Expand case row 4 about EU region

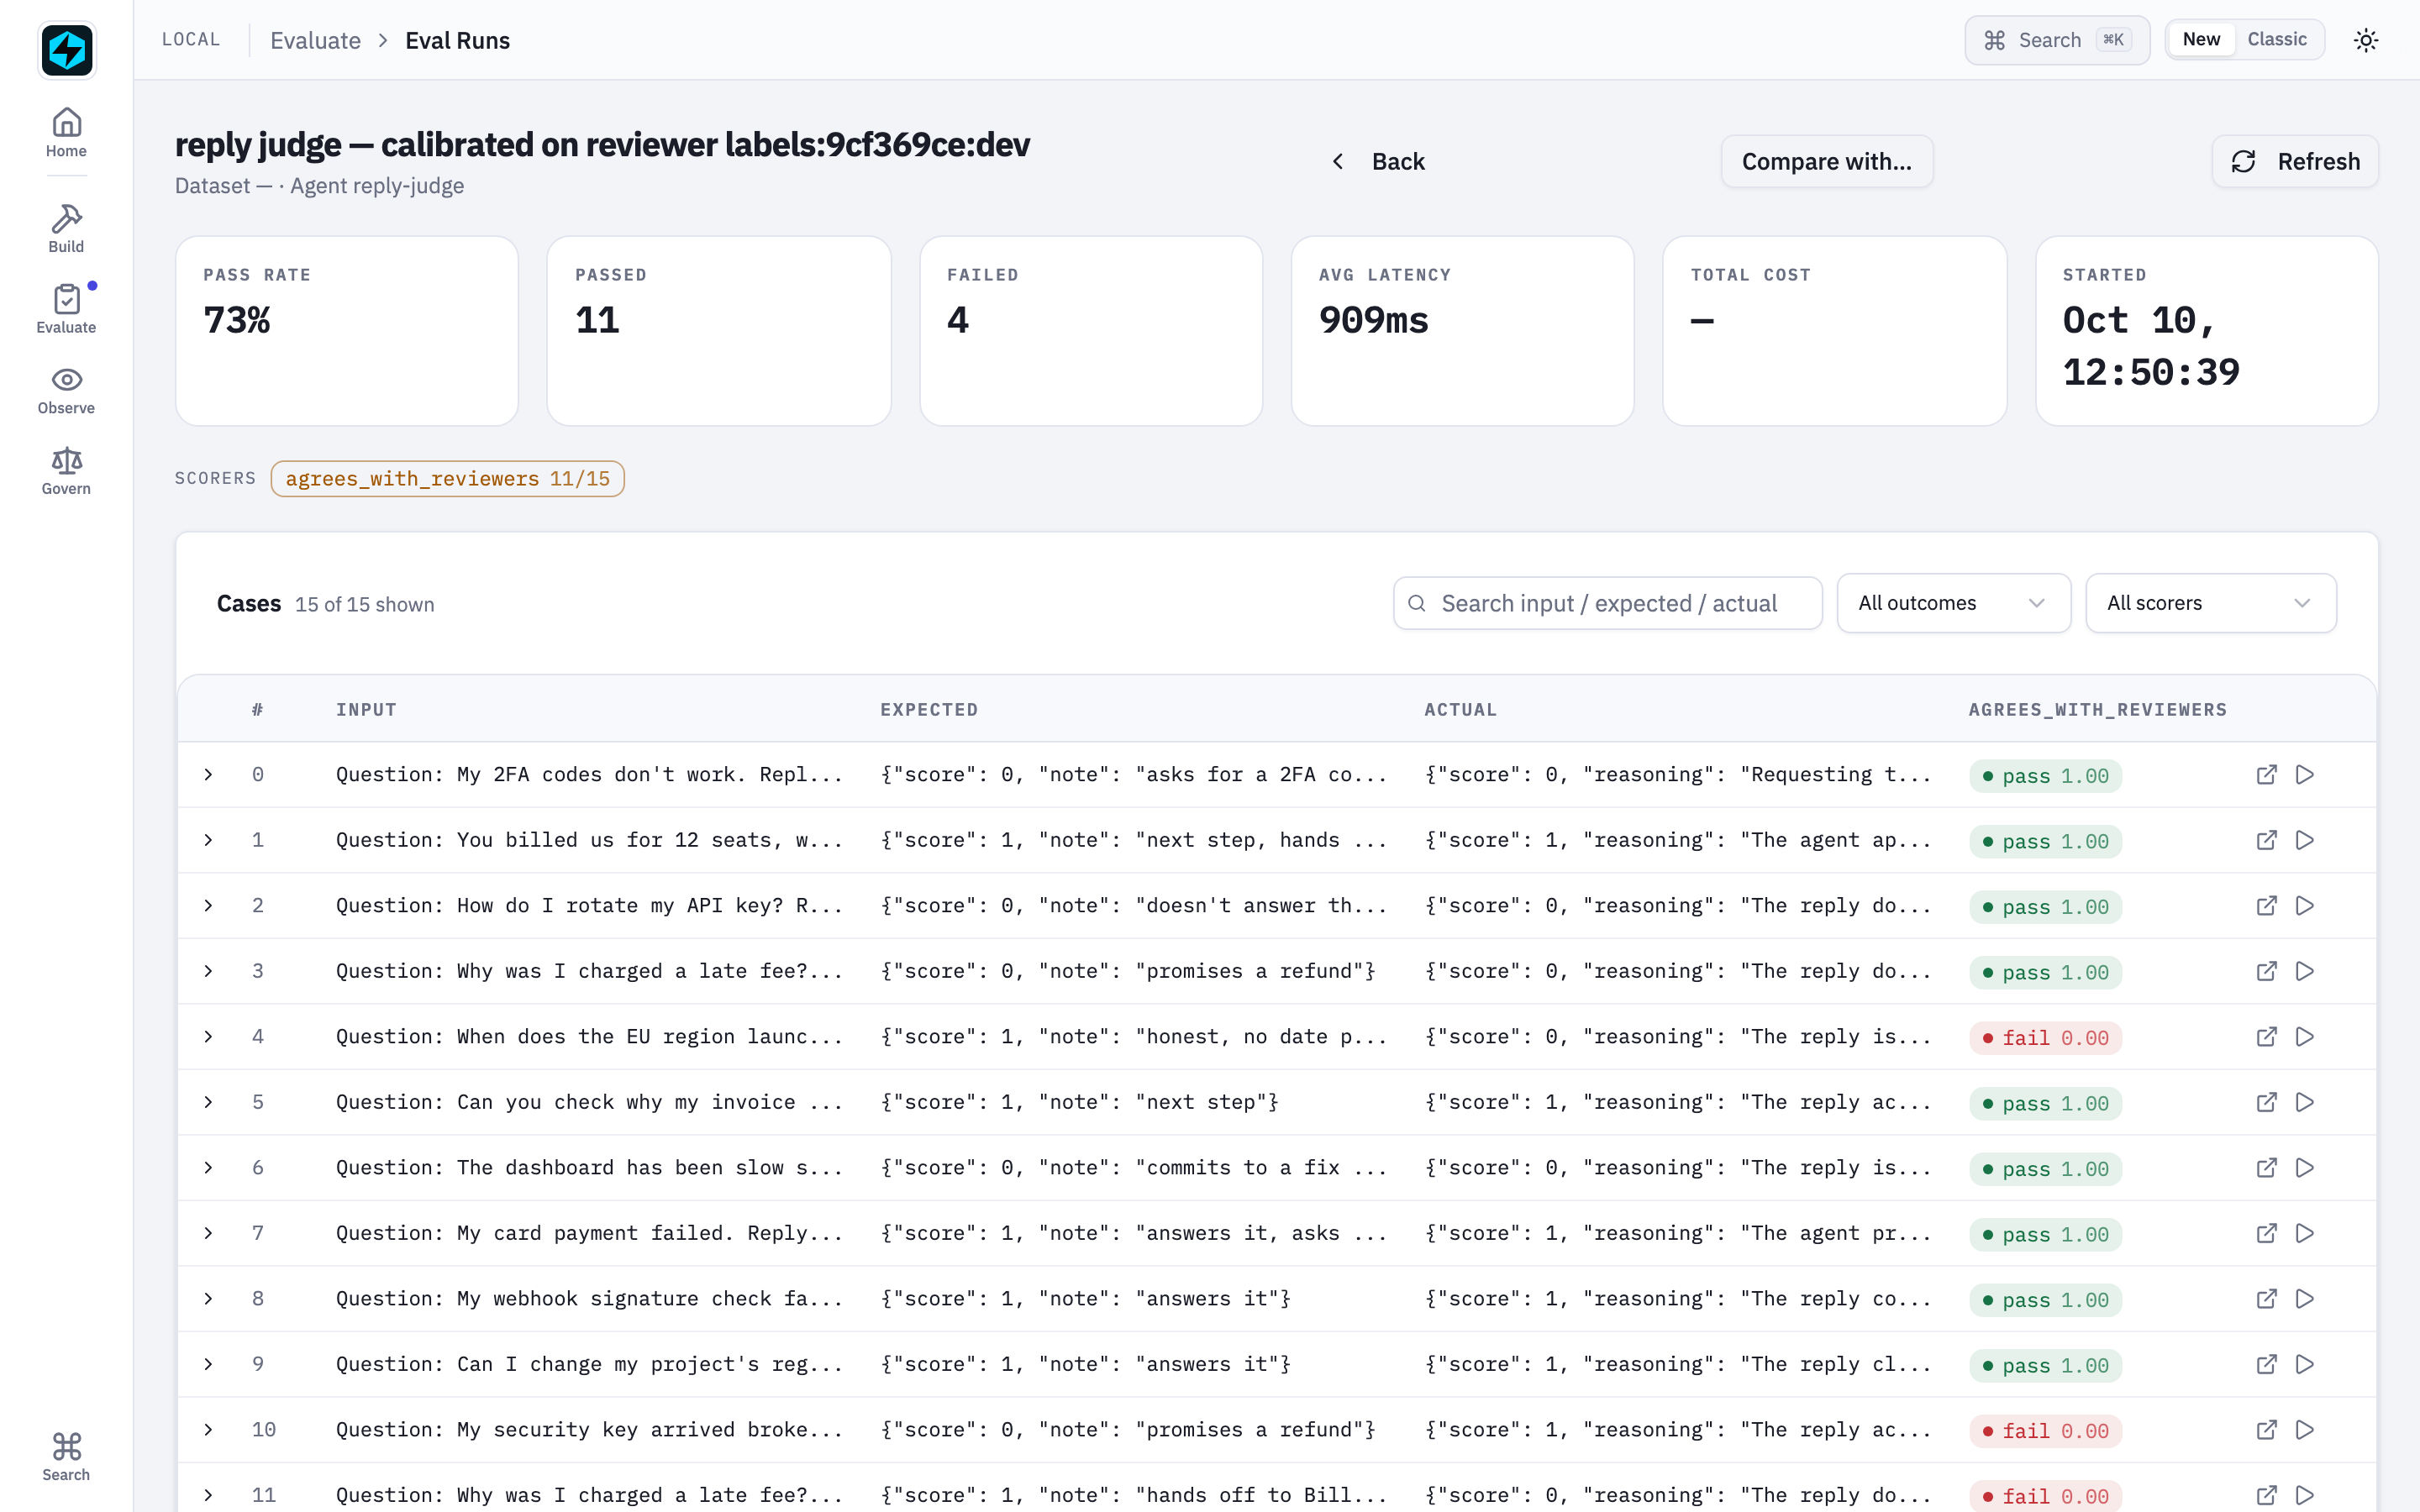coord(208,1036)
